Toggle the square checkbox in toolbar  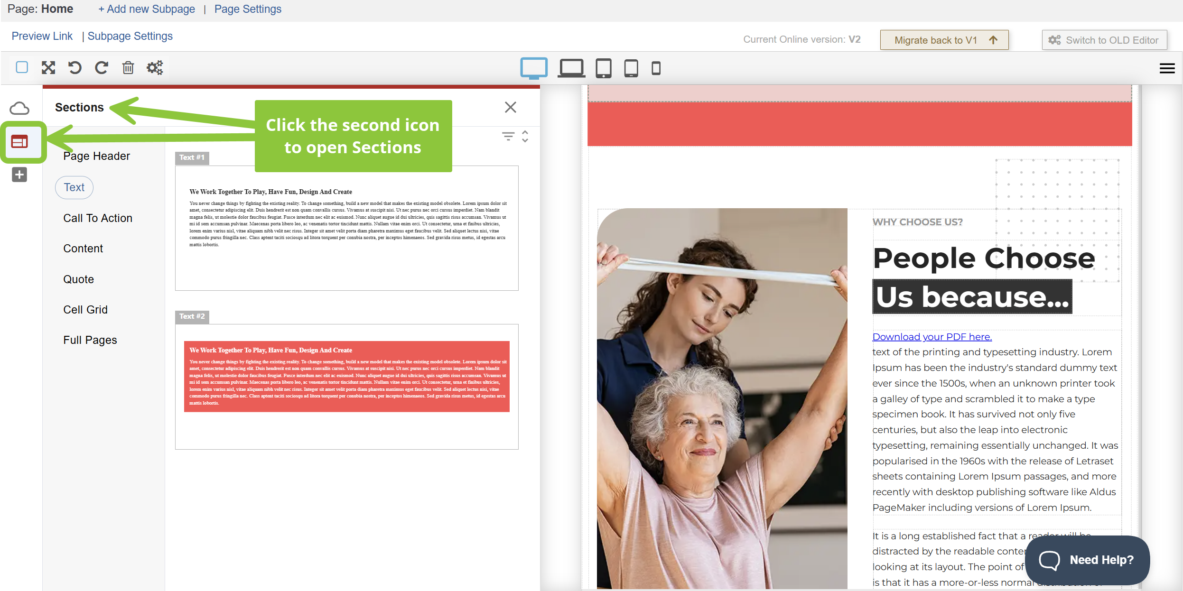[x=22, y=67]
